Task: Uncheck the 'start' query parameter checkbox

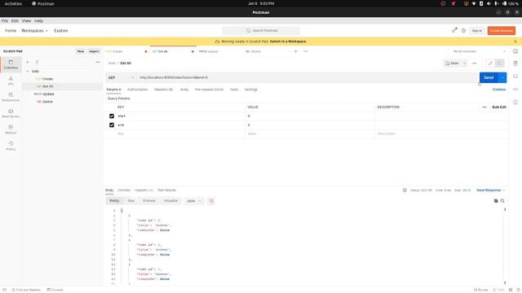Action: (x=112, y=116)
